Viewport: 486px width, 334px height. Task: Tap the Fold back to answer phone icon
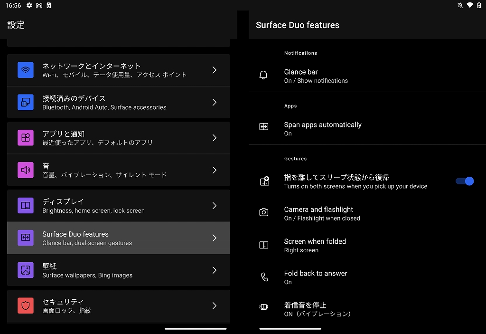[x=264, y=277]
